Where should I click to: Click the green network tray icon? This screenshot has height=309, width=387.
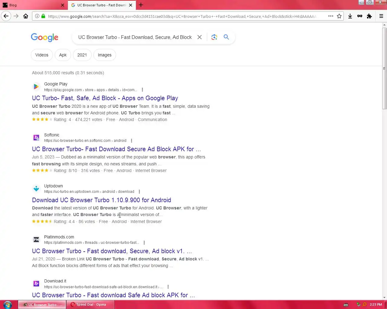[x=358, y=304]
